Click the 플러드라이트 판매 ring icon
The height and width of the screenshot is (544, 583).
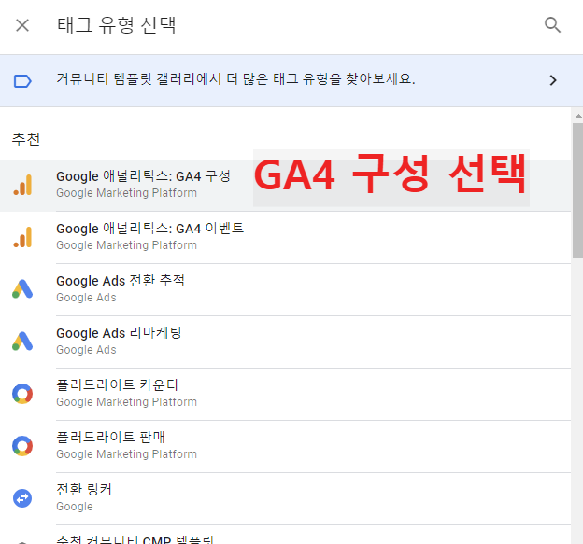coord(22,446)
